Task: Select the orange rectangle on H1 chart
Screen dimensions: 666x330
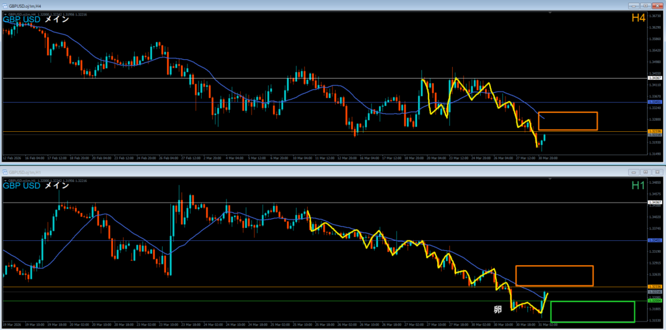Action: 554,266
